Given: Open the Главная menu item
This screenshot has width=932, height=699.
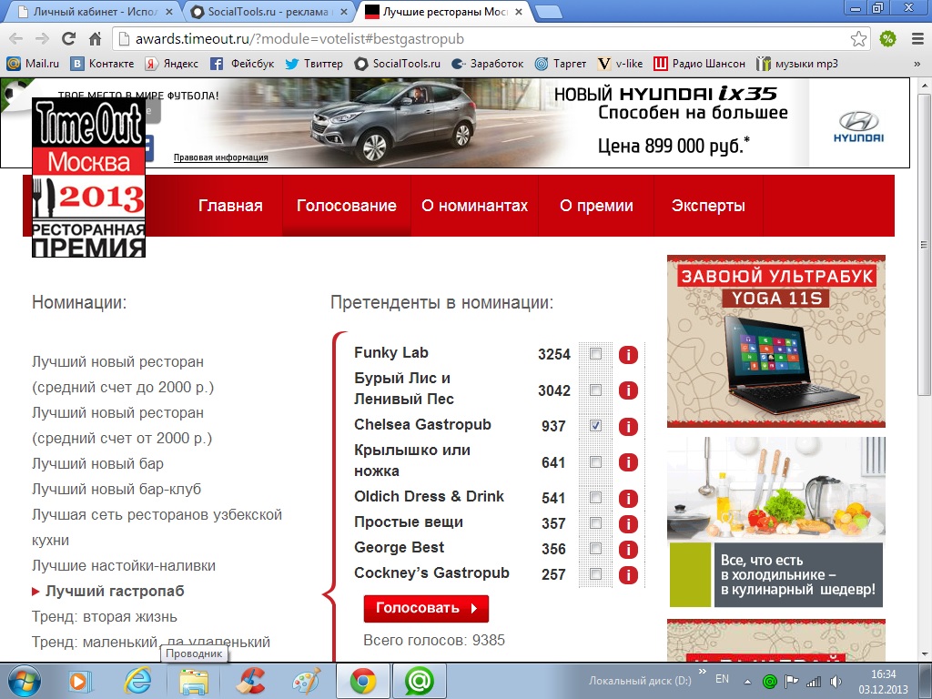Looking at the screenshot, I should [230, 206].
